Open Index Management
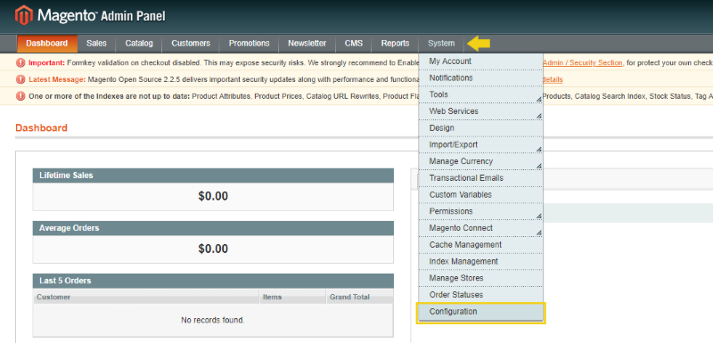 (480, 262)
